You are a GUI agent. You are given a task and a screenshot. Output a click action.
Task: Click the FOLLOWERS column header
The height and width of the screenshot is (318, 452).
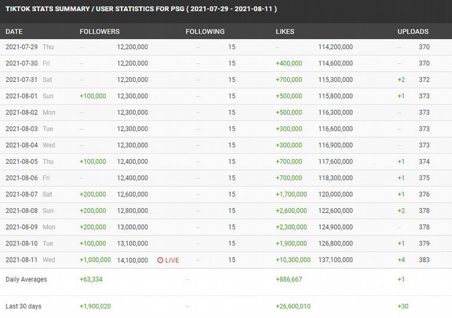(99, 31)
